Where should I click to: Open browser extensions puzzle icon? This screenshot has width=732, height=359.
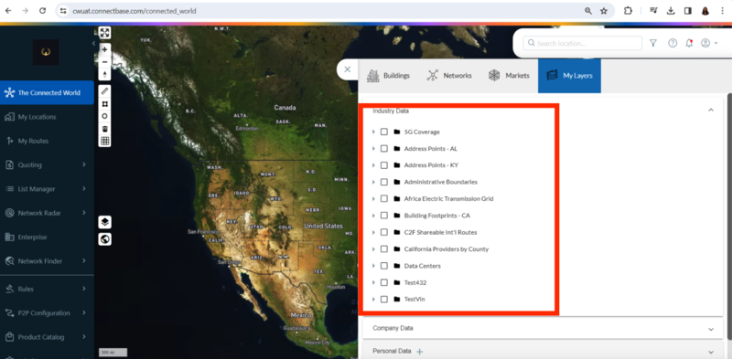(628, 11)
